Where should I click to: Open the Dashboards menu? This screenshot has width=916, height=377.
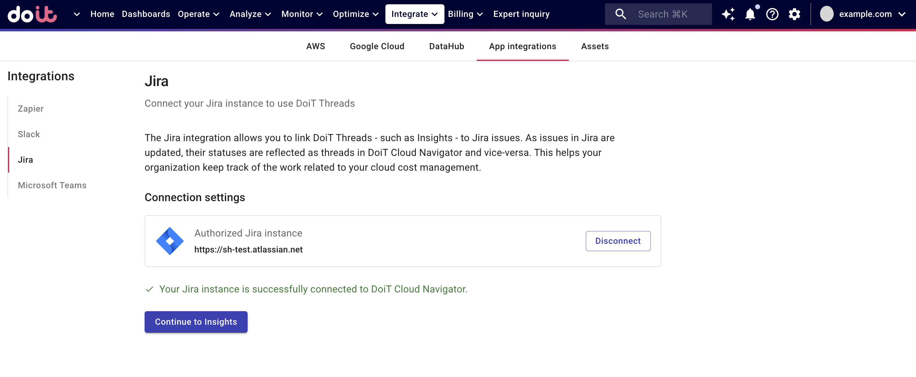click(146, 14)
